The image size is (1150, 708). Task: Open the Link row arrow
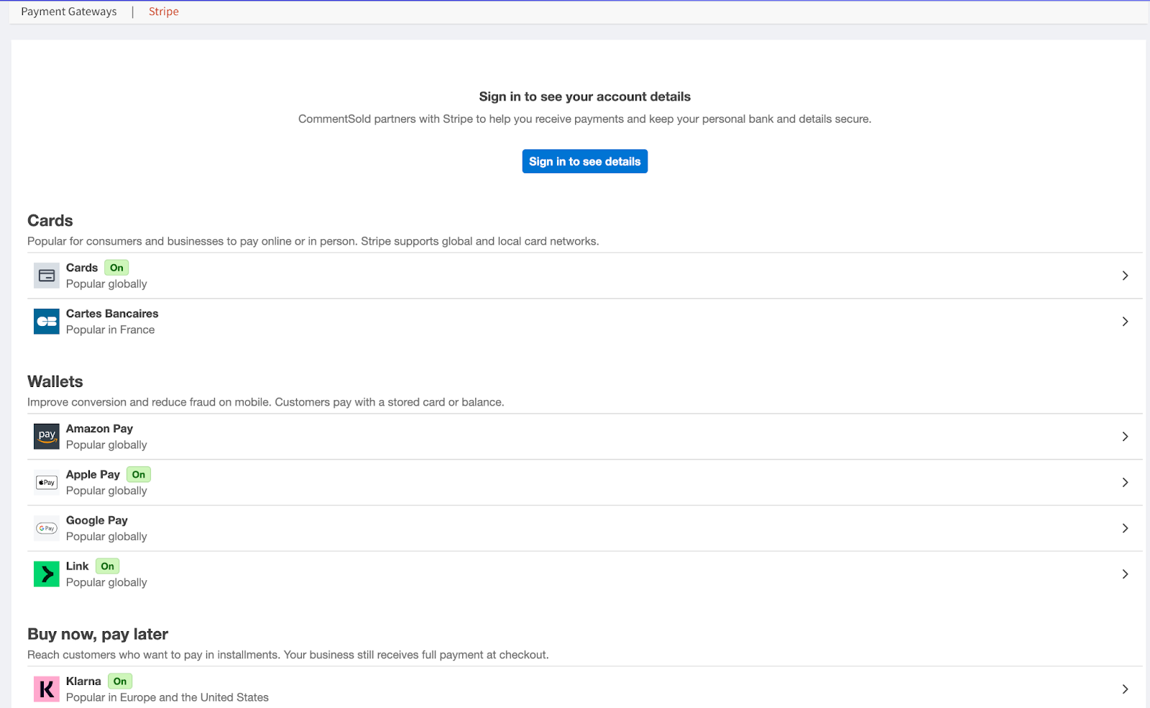click(1125, 574)
